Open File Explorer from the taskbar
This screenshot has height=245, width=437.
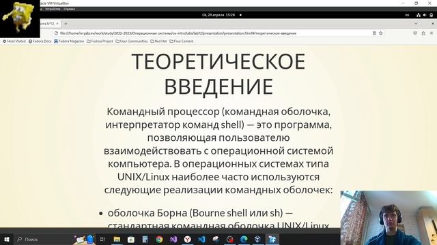(117, 239)
